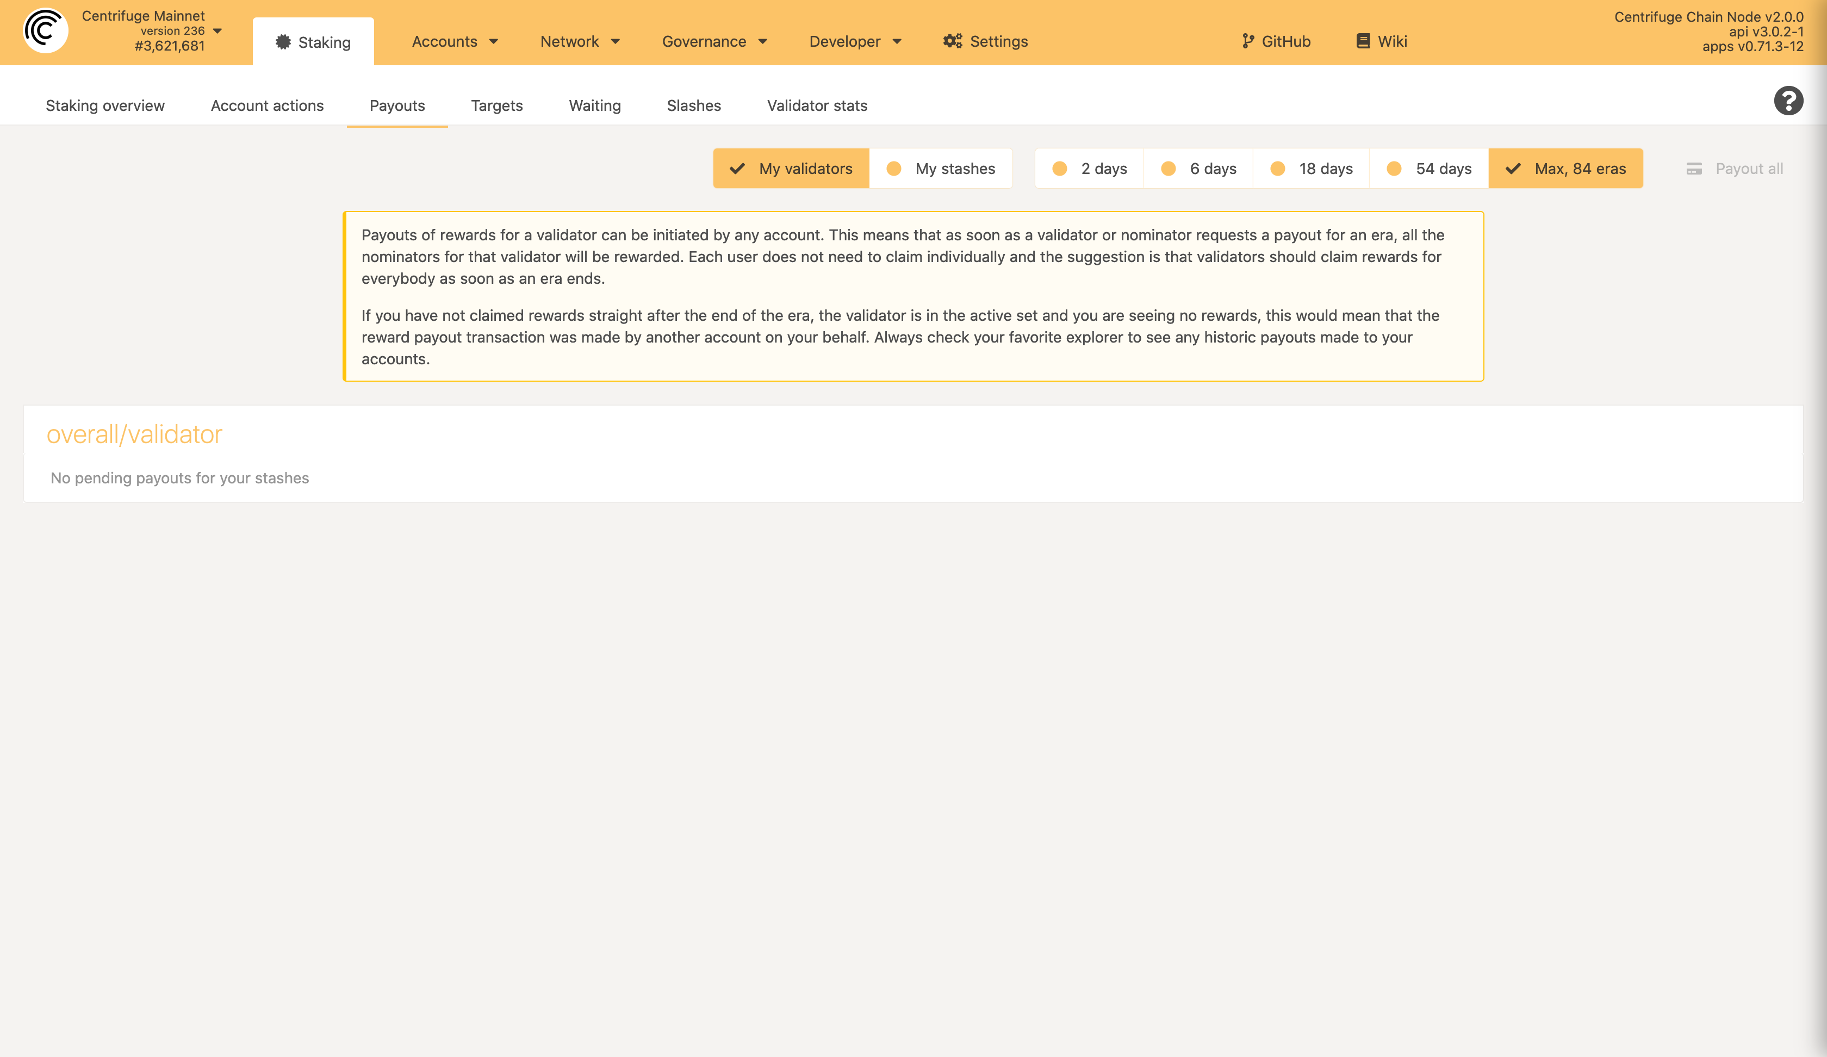This screenshot has width=1827, height=1057.
Task: Open the GitHub link
Action: [x=1276, y=41]
